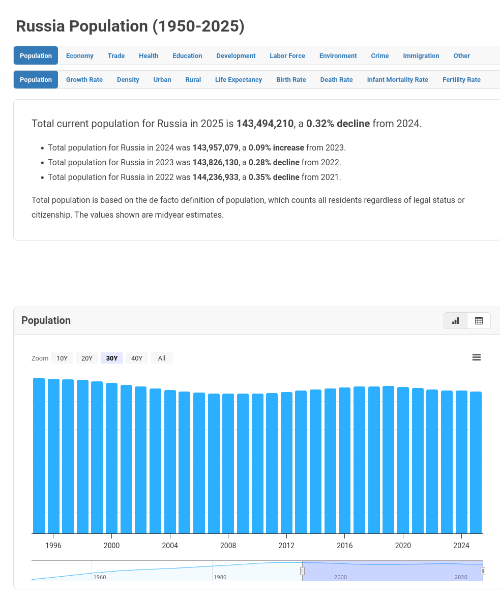The image size is (500, 599).
Task: Click the 2020 x-axis label
Action: pos(403,546)
